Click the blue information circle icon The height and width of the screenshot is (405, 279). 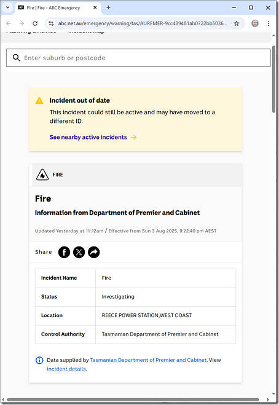39,360
